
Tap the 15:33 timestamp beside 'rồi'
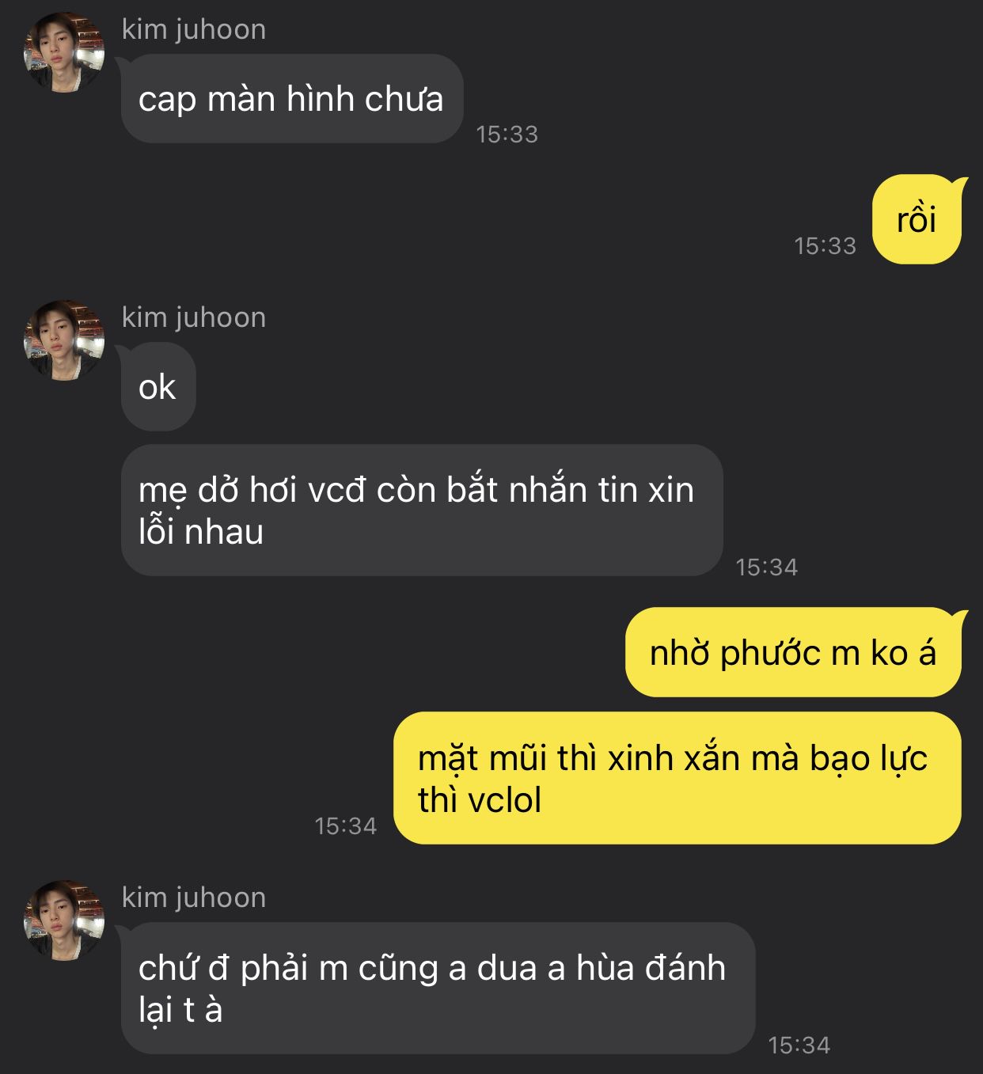825,246
